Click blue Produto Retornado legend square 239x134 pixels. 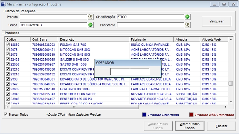pos(144,114)
